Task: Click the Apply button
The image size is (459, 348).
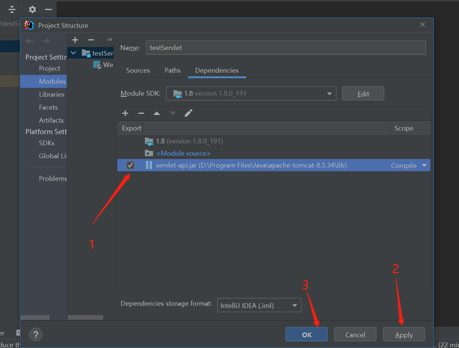Action: click(x=404, y=335)
